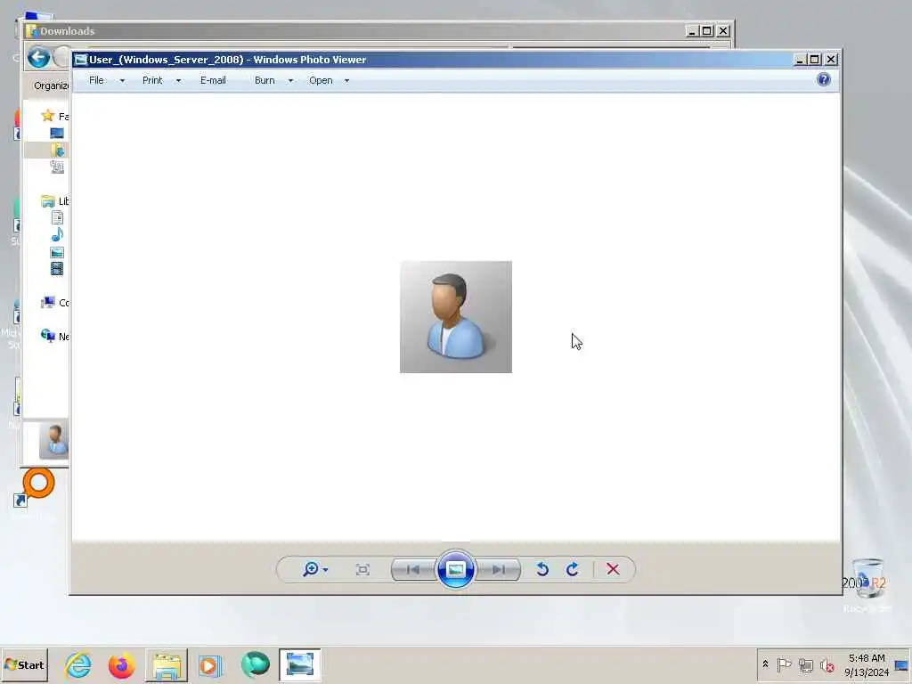Image resolution: width=912 pixels, height=684 pixels.
Task: Minimize the Windows Photo Viewer window
Action: tap(800, 60)
